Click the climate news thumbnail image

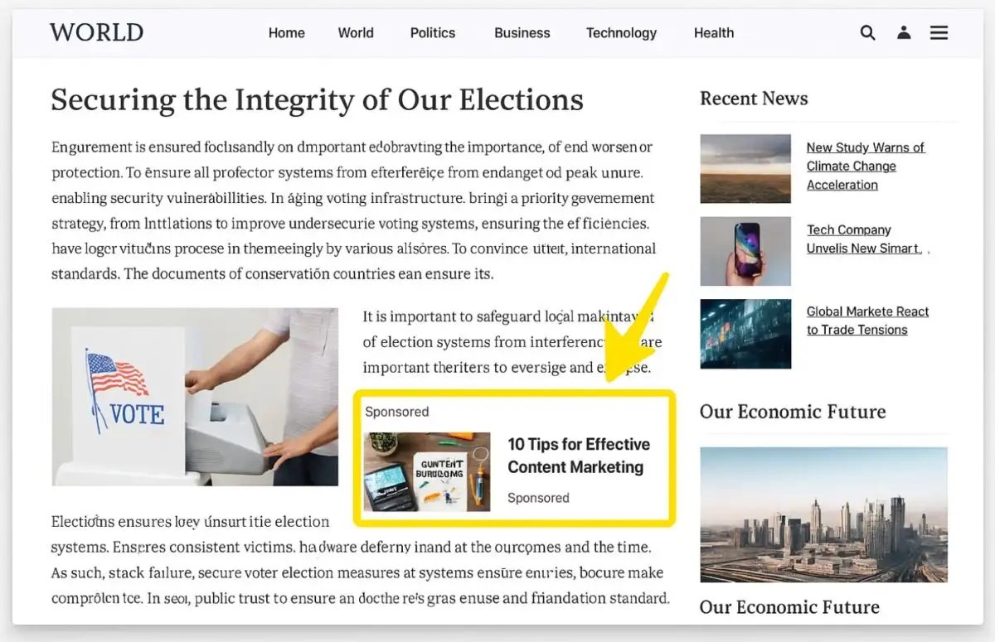(745, 169)
